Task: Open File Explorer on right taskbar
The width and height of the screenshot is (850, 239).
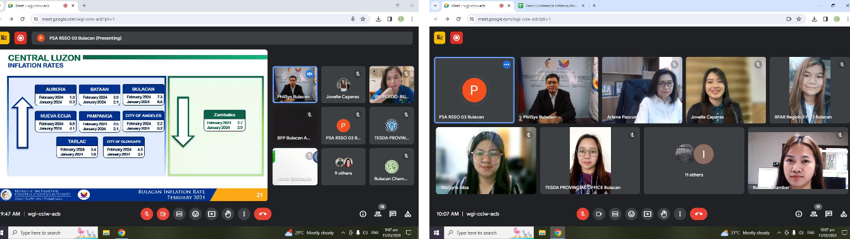Action: tap(543, 233)
